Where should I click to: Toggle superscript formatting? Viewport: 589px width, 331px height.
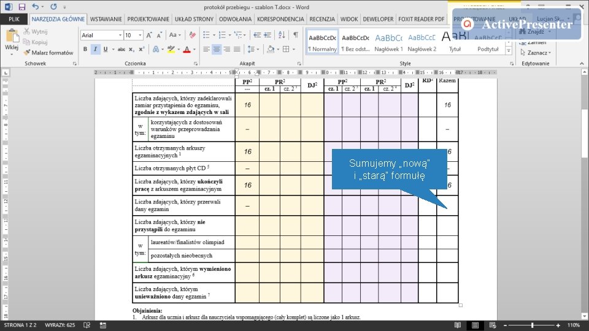[x=142, y=49]
